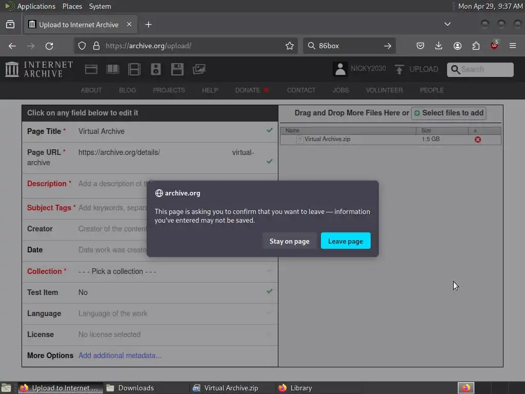Switch to Virtual Archive.zip taskbar window
The height and width of the screenshot is (394, 525).
[x=233, y=388]
